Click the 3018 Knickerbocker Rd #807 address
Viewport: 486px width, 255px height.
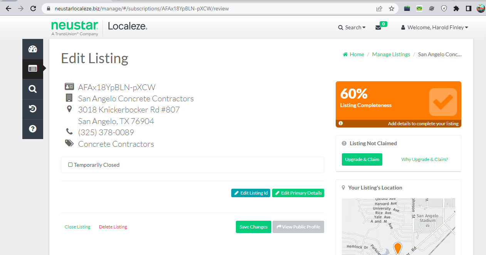coord(129,110)
